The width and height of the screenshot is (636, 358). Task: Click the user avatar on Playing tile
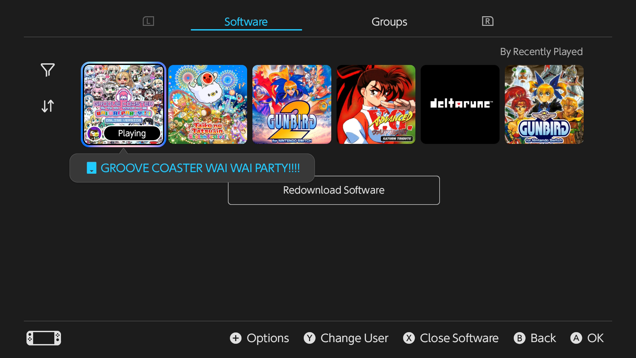click(94, 134)
